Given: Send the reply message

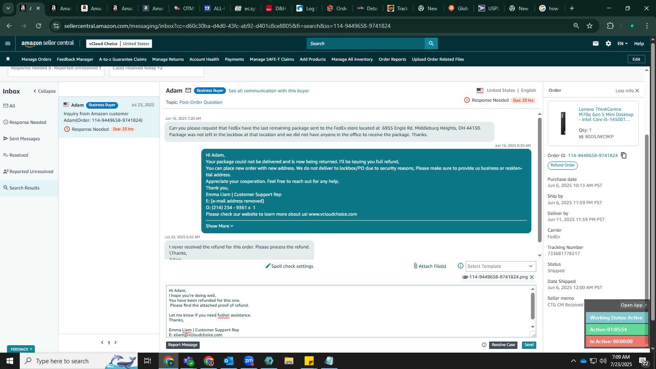Looking at the screenshot, I should (529, 345).
